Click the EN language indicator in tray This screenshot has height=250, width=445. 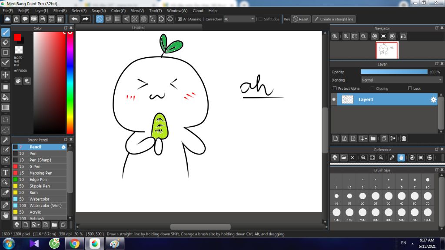tap(403, 243)
